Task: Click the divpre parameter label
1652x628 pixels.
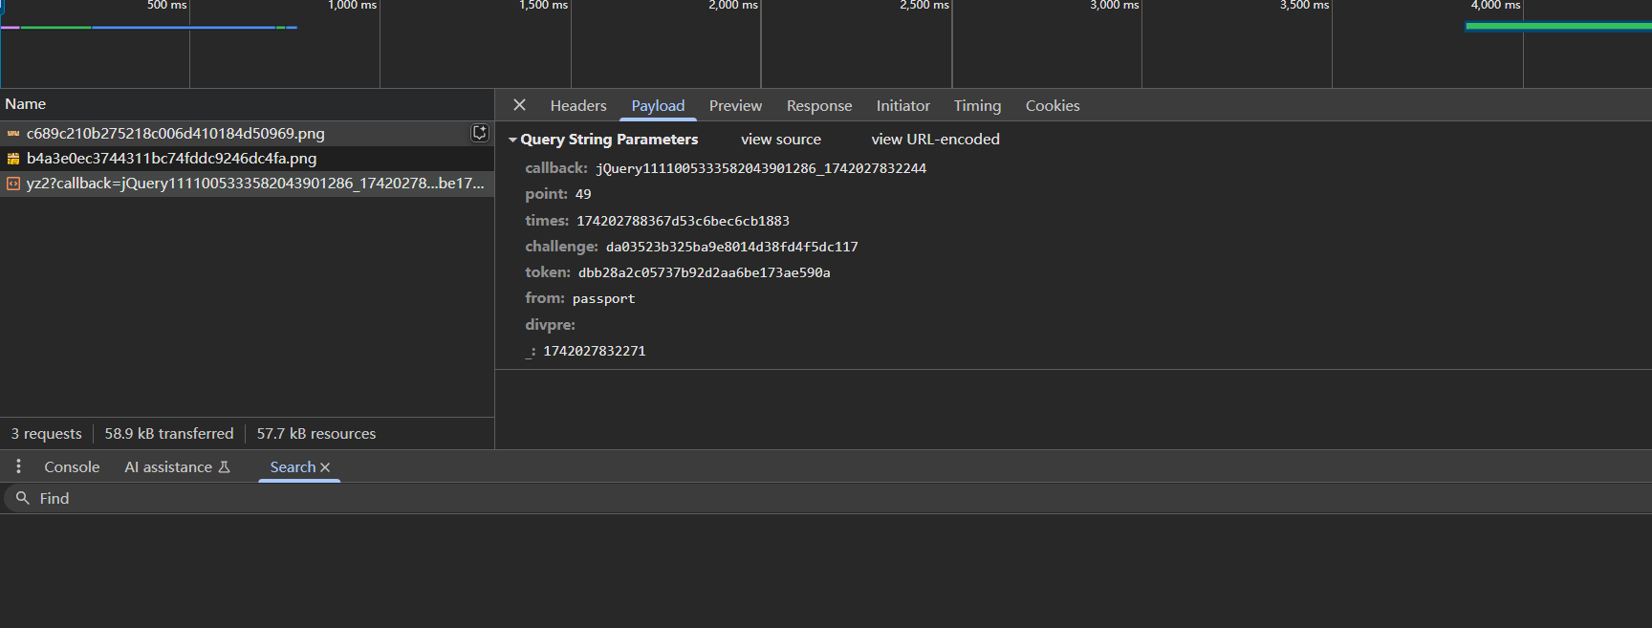Action: point(550,325)
